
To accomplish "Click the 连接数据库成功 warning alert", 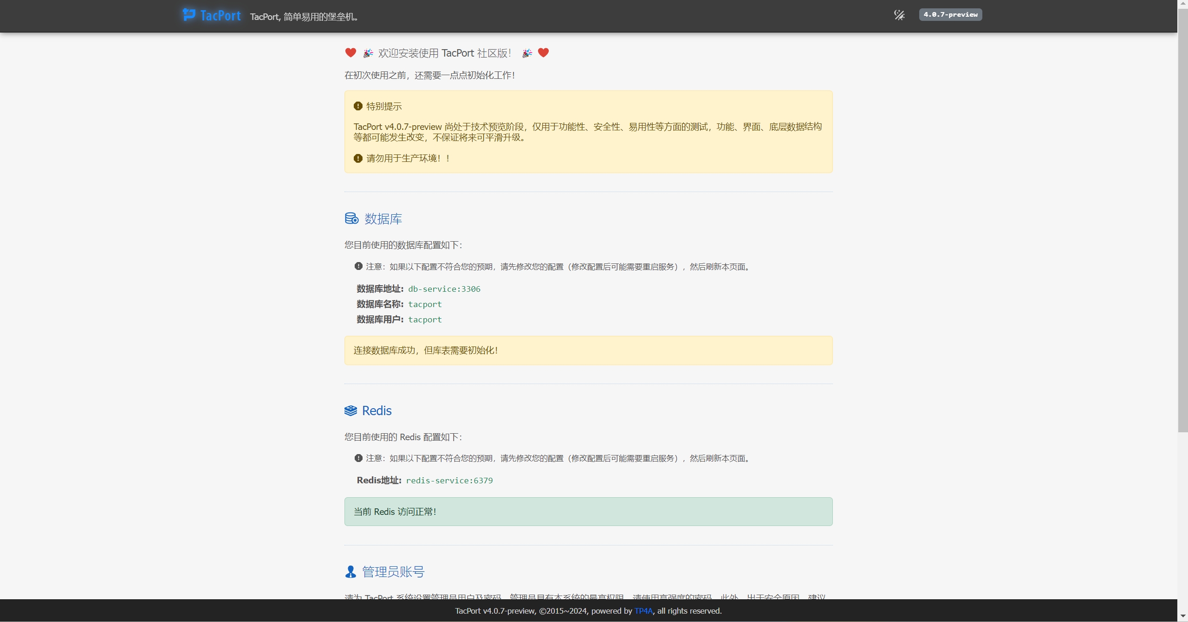I will (x=588, y=350).
